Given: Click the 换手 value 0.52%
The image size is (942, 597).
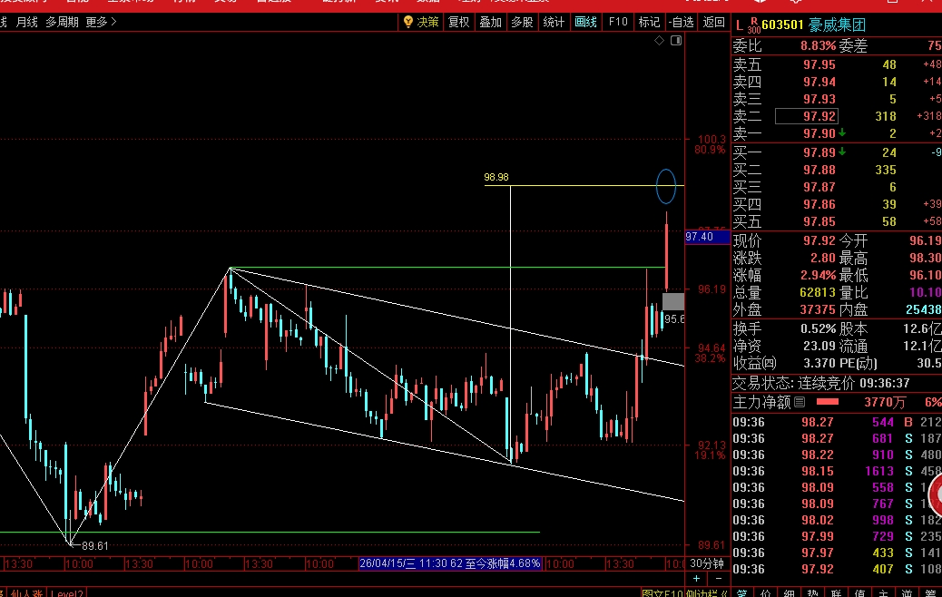Looking at the screenshot, I should 818,329.
